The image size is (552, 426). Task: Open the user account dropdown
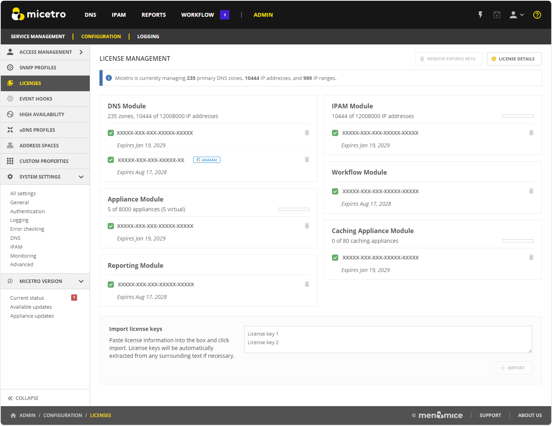517,15
